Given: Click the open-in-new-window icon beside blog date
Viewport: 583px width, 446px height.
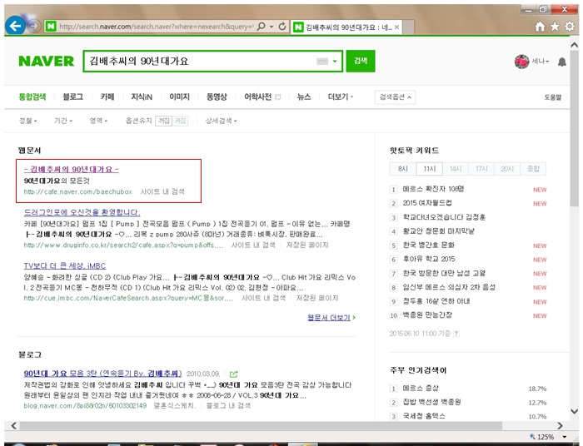Looking at the screenshot, I should pos(233,374).
